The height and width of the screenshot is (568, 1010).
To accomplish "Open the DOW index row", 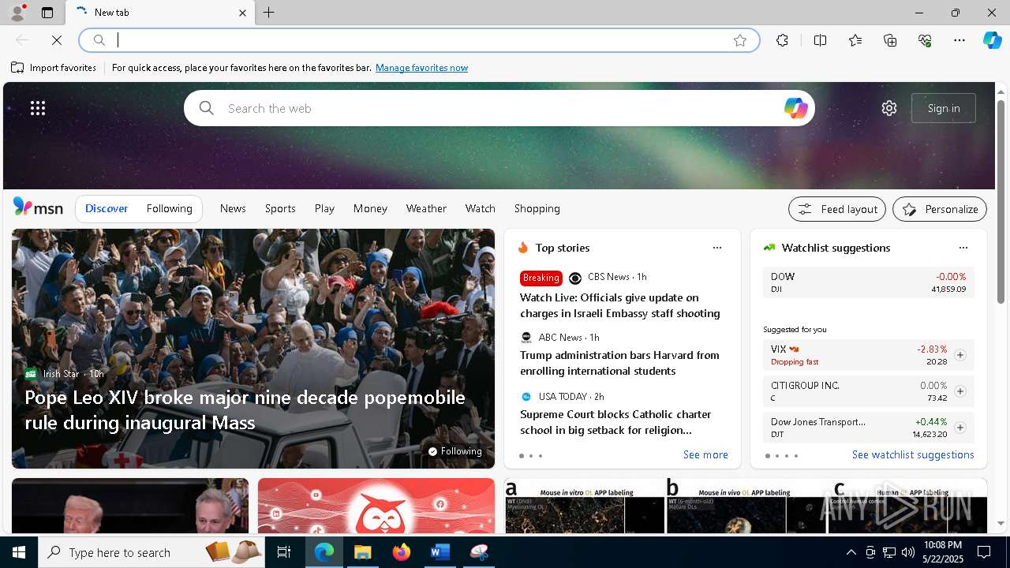I will click(868, 282).
